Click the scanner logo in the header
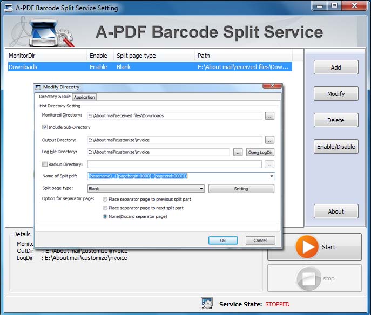The image size is (371, 315). (x=45, y=32)
